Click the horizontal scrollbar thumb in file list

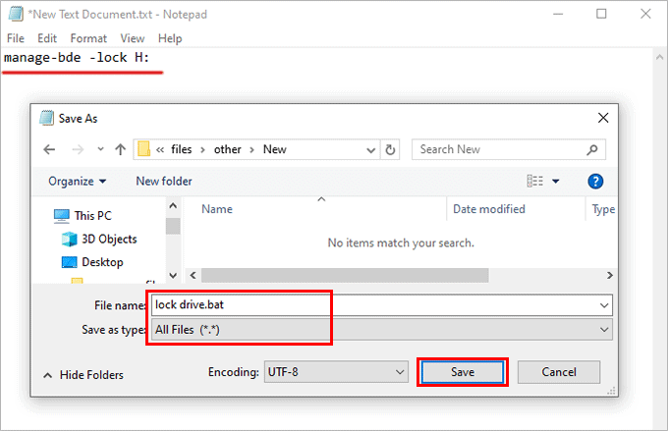point(345,275)
